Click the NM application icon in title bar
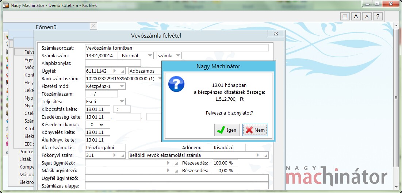 [6, 5]
